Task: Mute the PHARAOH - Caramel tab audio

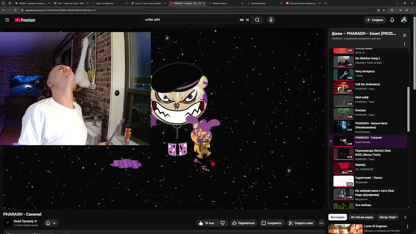Action: [200, 3]
